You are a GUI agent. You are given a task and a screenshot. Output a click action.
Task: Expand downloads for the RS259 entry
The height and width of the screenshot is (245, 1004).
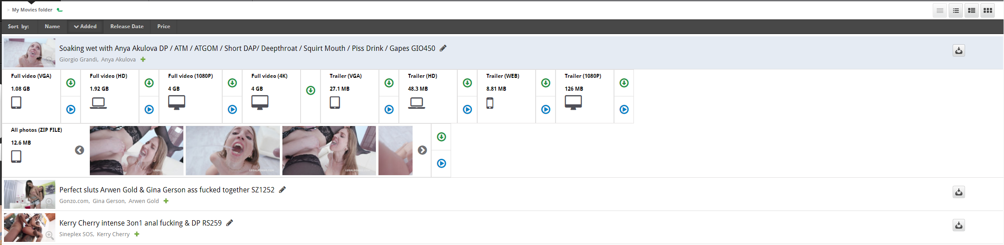(959, 226)
